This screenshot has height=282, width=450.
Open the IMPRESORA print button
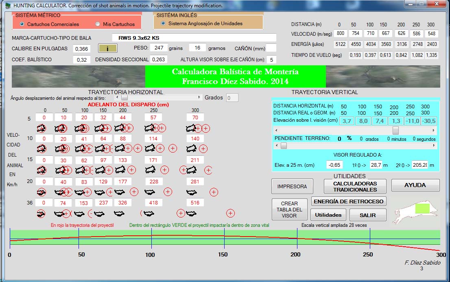tap(292, 186)
